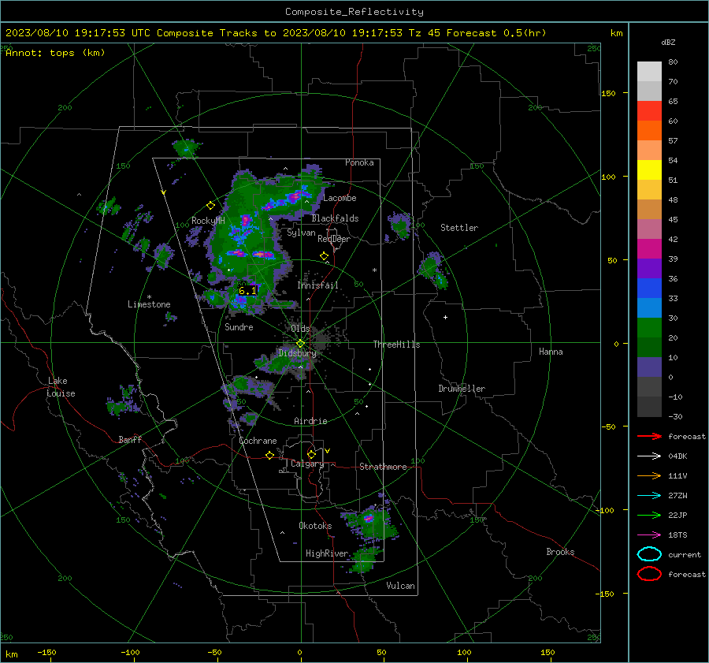Click the Lake Louise label

click(x=61, y=387)
